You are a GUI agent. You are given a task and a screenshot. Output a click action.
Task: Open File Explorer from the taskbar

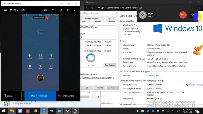(x=12, y=111)
